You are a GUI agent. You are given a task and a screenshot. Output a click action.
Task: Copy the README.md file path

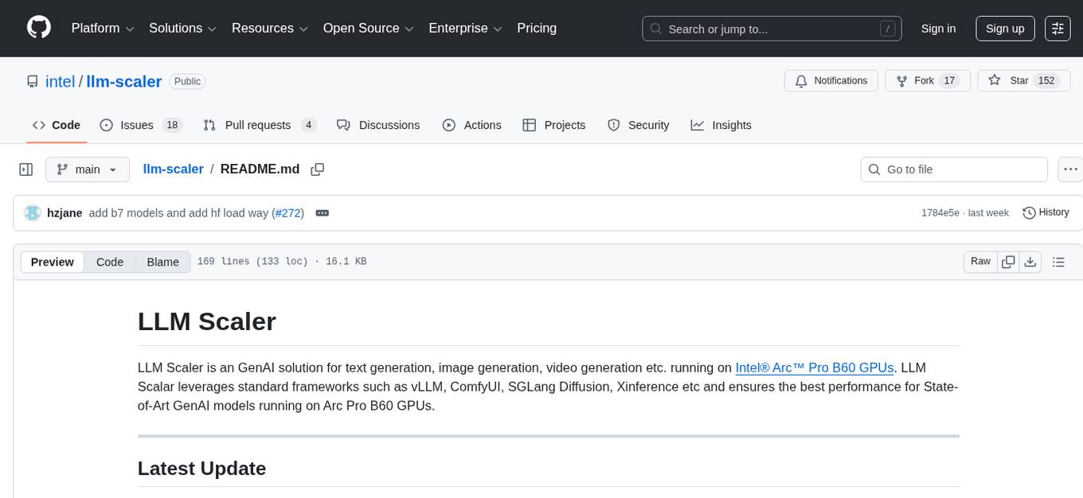coord(317,169)
